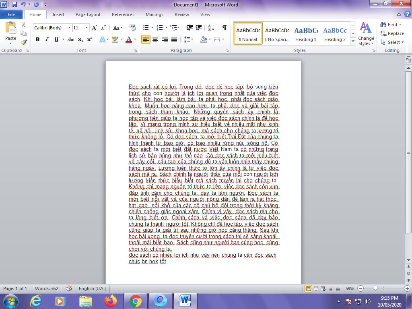The width and height of the screenshot is (412, 309).
Task: Apply Strikethrough formatting
Action: (70, 39)
